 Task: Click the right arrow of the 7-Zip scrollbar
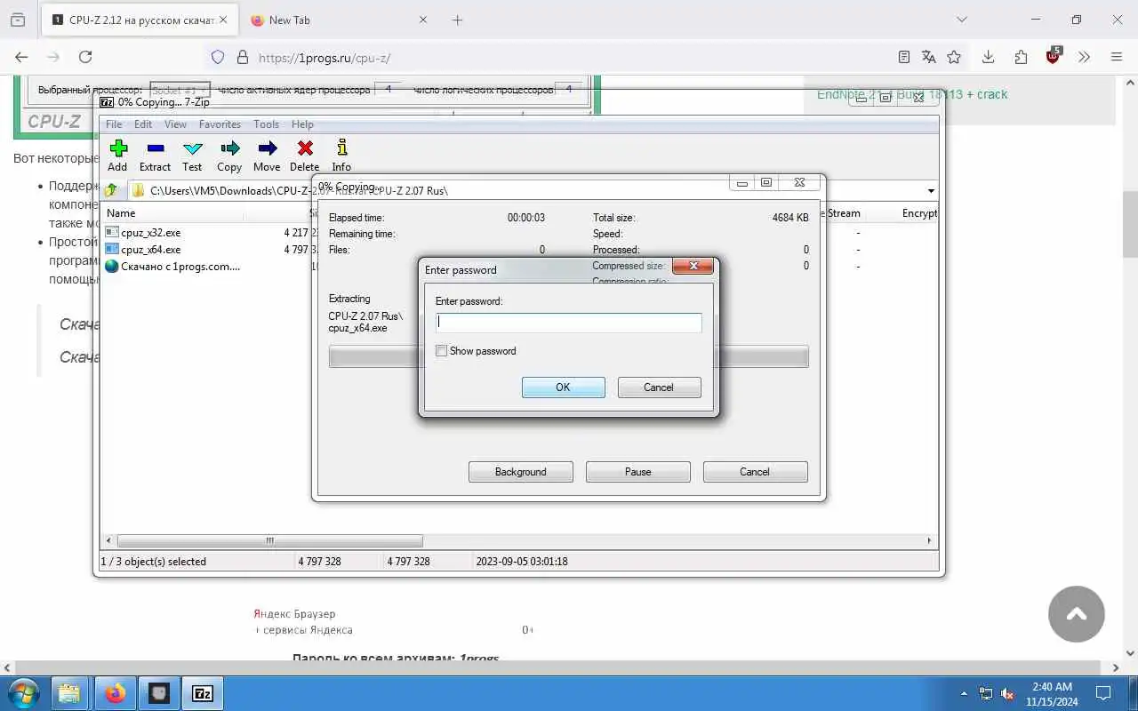929,540
